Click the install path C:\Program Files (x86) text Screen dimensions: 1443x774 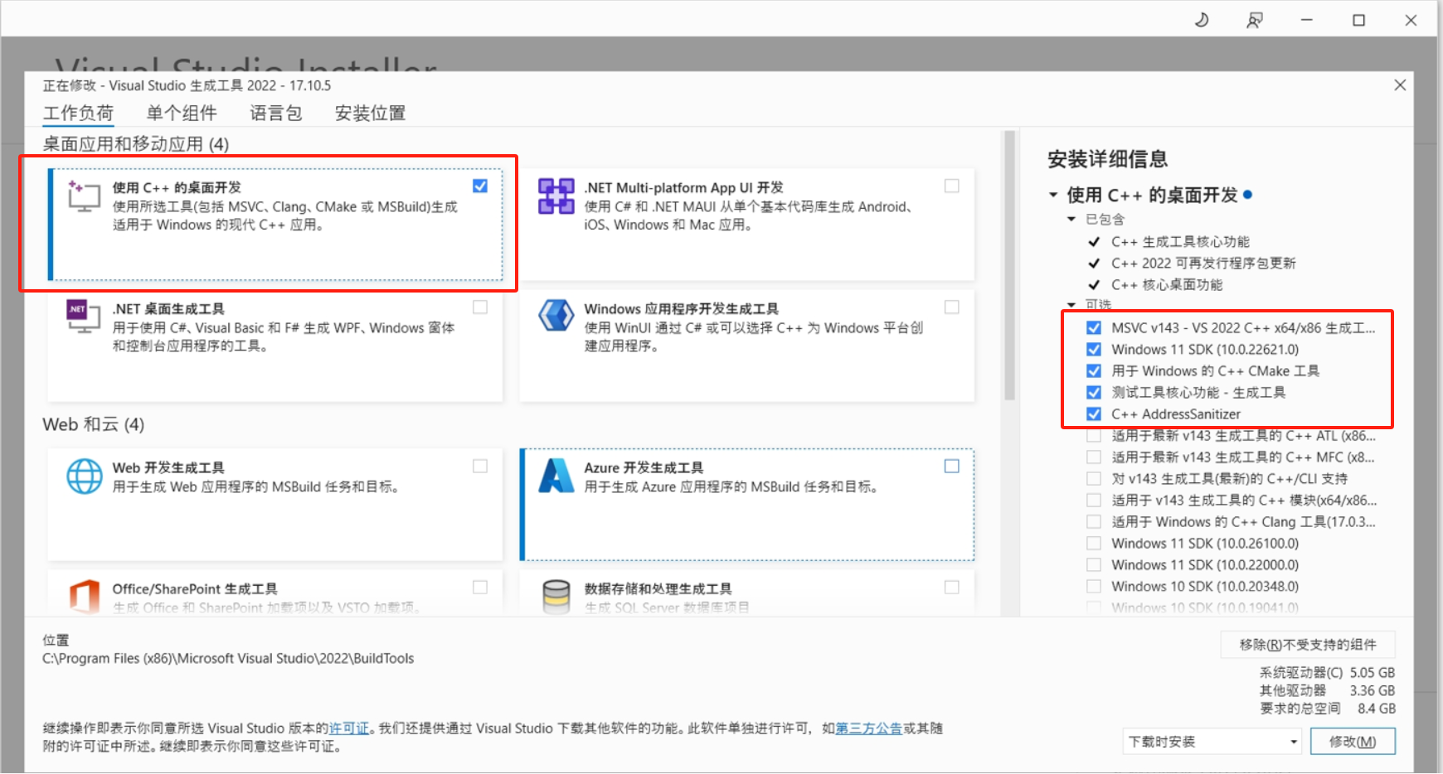click(228, 659)
